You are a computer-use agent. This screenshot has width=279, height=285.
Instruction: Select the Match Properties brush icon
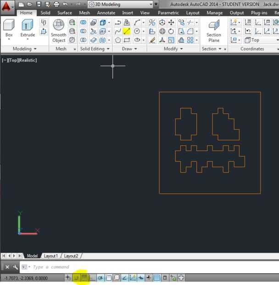[x=152, y=40]
